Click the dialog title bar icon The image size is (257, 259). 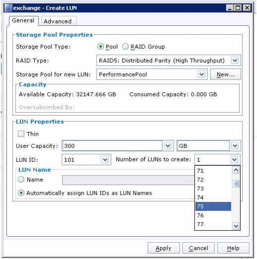click(x=8, y=8)
